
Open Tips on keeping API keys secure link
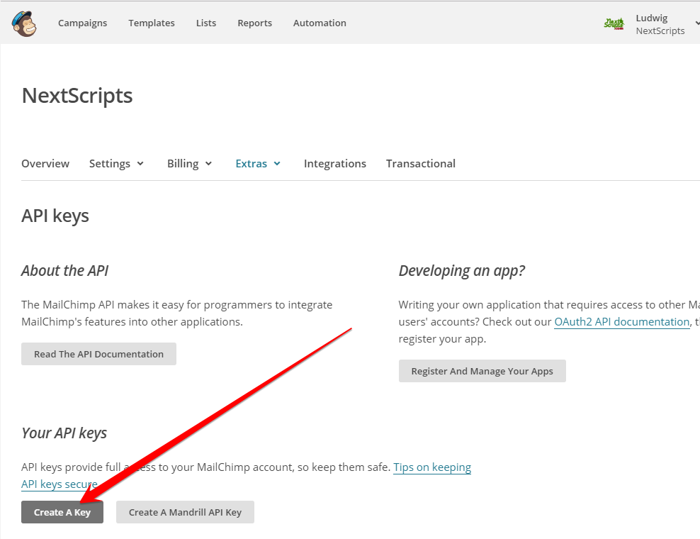tap(431, 467)
